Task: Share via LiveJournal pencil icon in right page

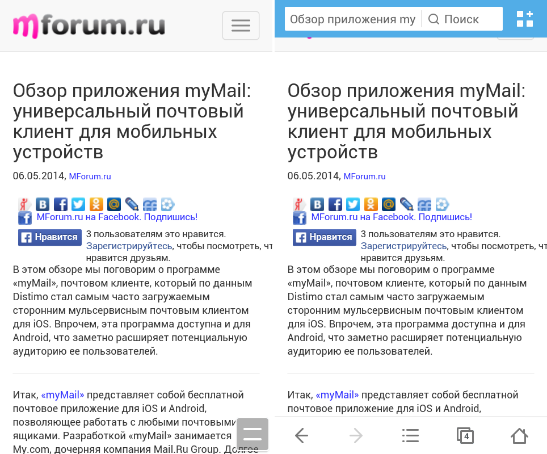Action: tap(406, 204)
